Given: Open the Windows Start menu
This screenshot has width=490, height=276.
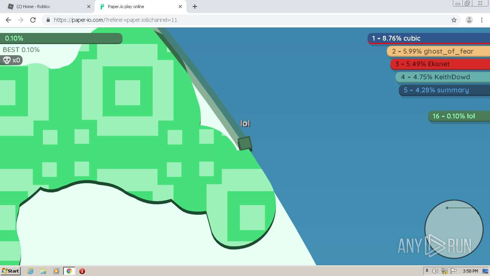Looking at the screenshot, I should (10, 271).
